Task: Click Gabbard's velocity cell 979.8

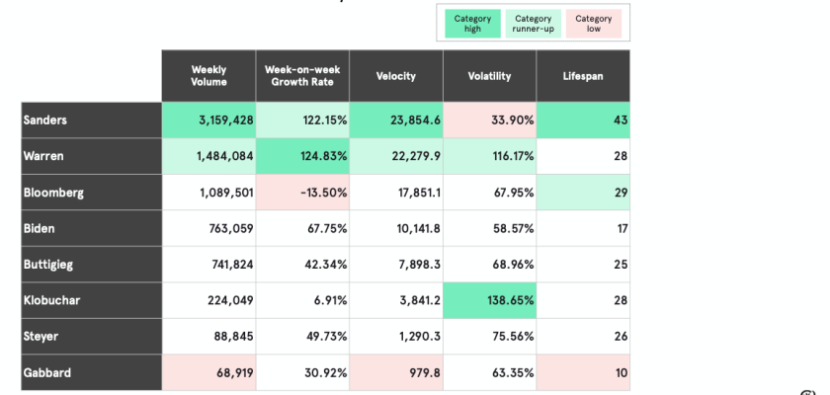Action: (x=396, y=372)
